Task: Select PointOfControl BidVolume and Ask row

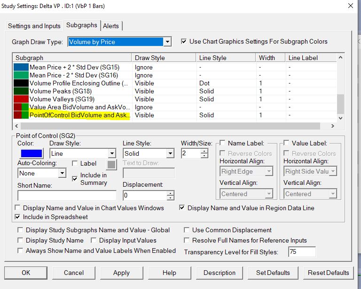Action: [x=175, y=115]
